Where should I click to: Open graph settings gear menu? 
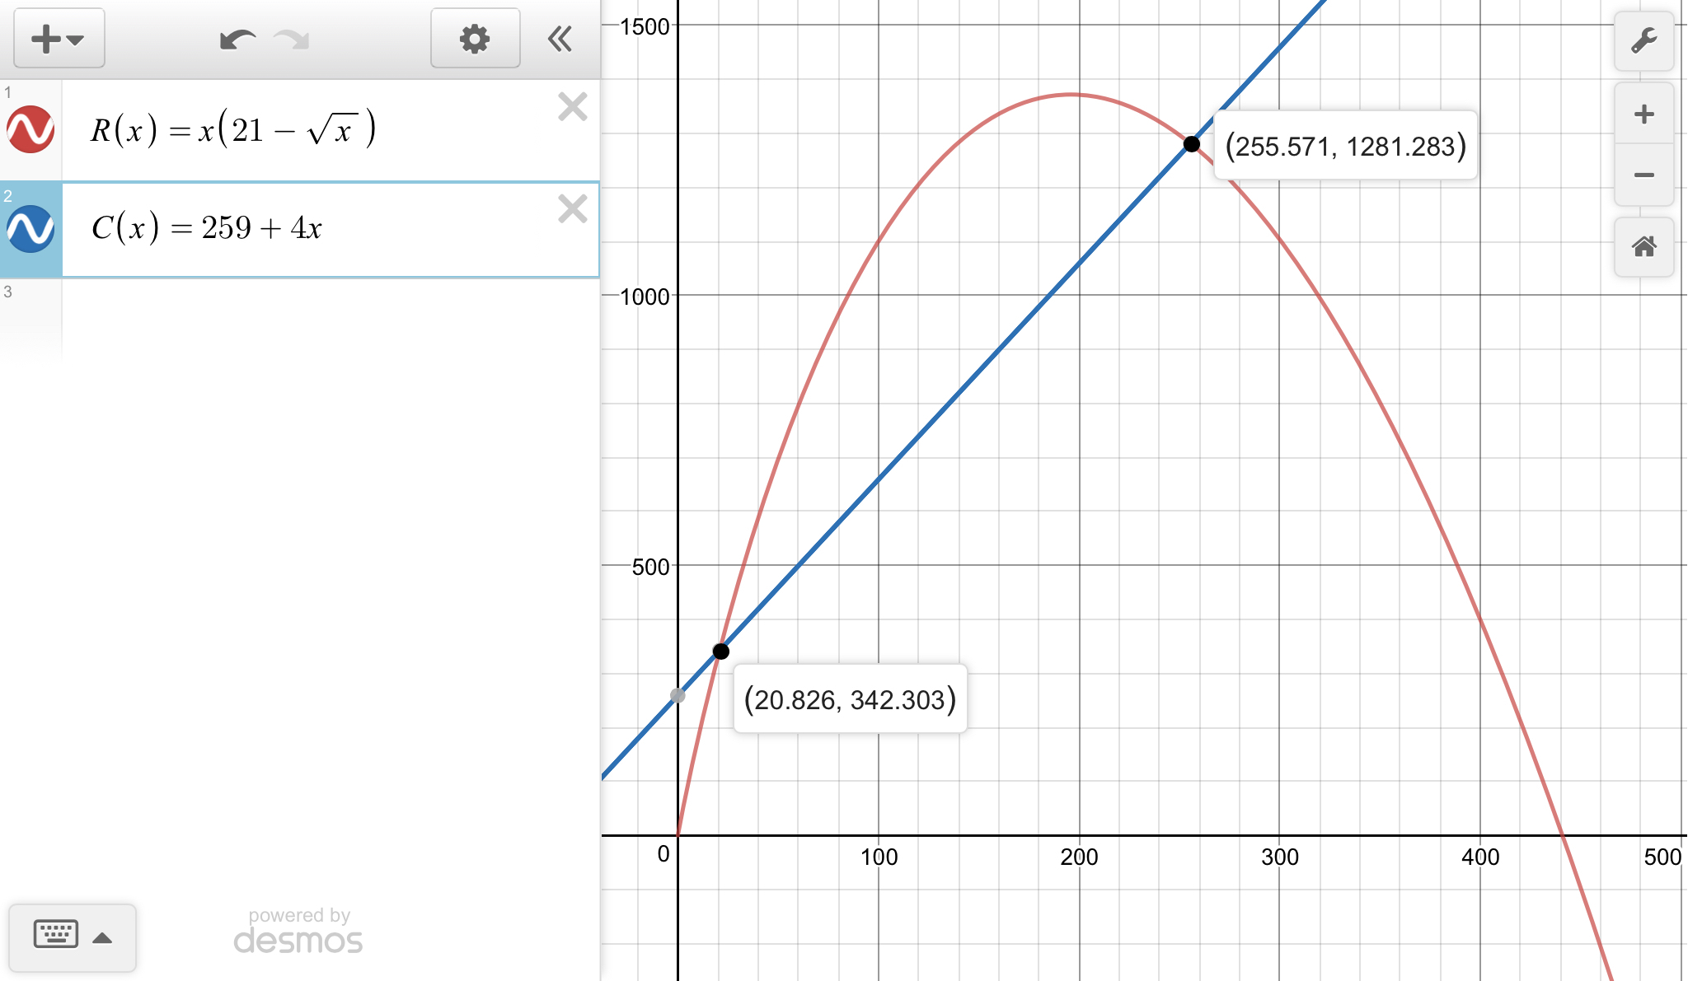475,39
